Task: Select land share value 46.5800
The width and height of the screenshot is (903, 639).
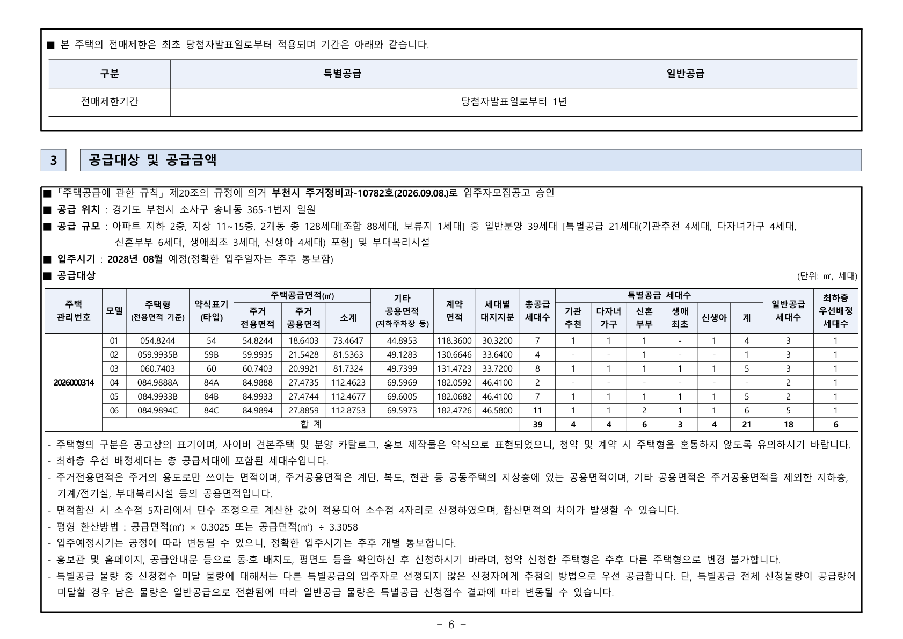Action: pos(497,410)
